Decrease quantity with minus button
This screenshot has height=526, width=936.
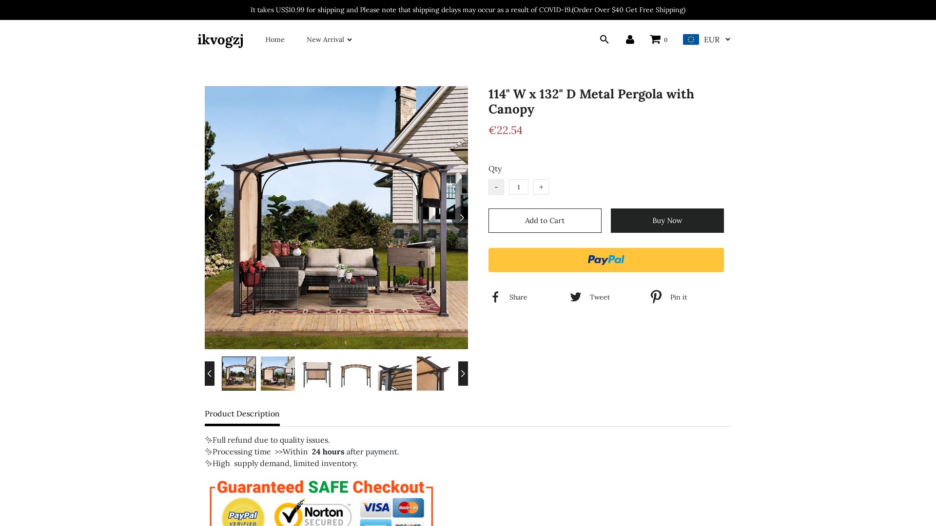[x=496, y=187]
